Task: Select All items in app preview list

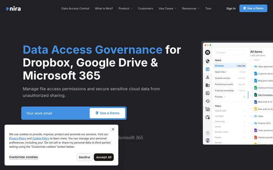Action: tap(230, 66)
